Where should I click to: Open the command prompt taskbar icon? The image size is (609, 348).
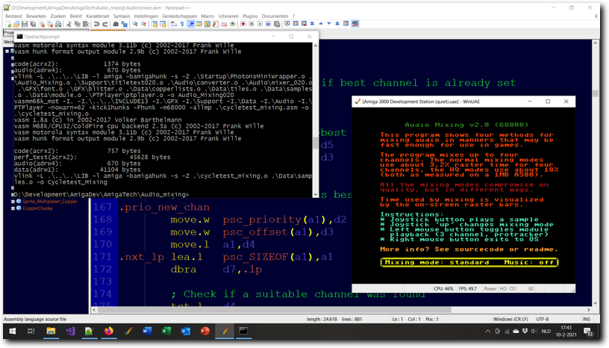243,331
